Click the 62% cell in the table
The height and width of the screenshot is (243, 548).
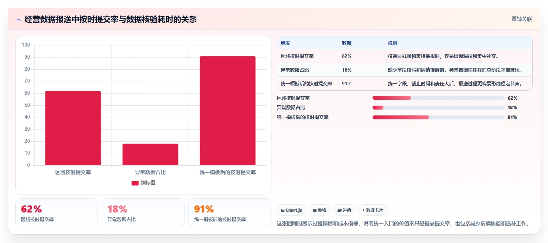(x=347, y=56)
